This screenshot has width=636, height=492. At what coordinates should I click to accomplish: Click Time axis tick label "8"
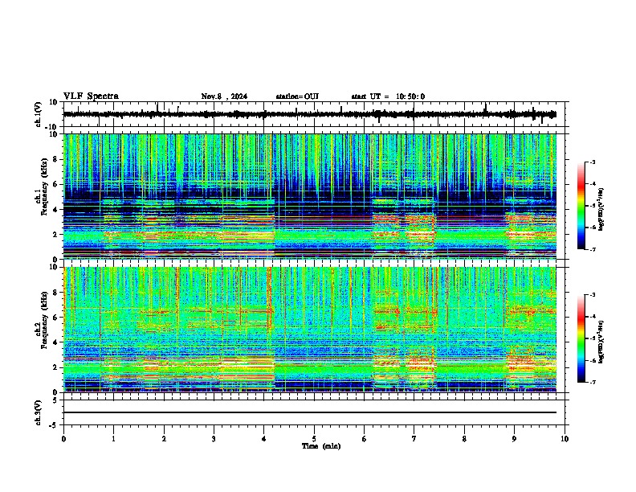[464, 439]
